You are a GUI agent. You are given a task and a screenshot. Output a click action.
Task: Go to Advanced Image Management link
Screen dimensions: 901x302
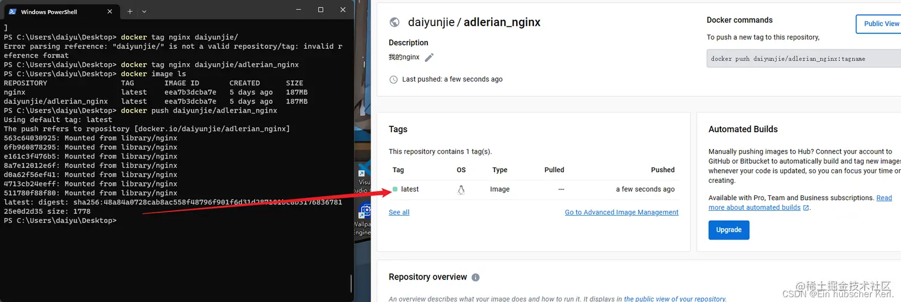622,212
